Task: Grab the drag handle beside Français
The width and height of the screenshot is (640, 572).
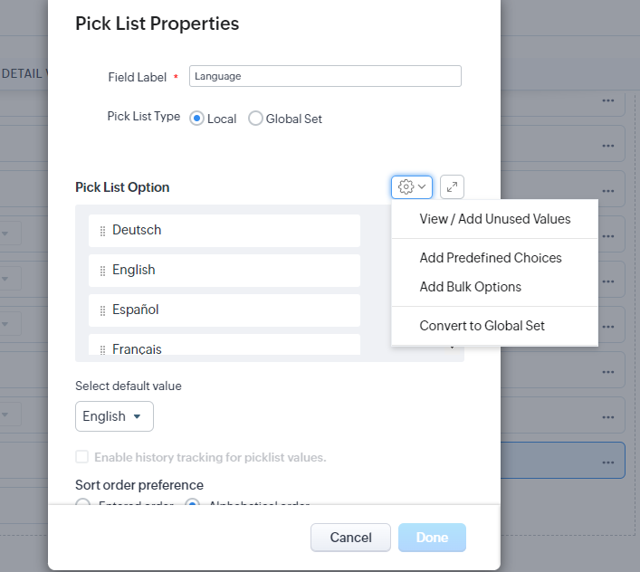Action: (102, 348)
